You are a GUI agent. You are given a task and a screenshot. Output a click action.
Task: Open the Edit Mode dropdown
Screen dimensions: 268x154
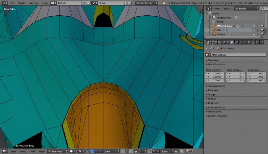58,152
